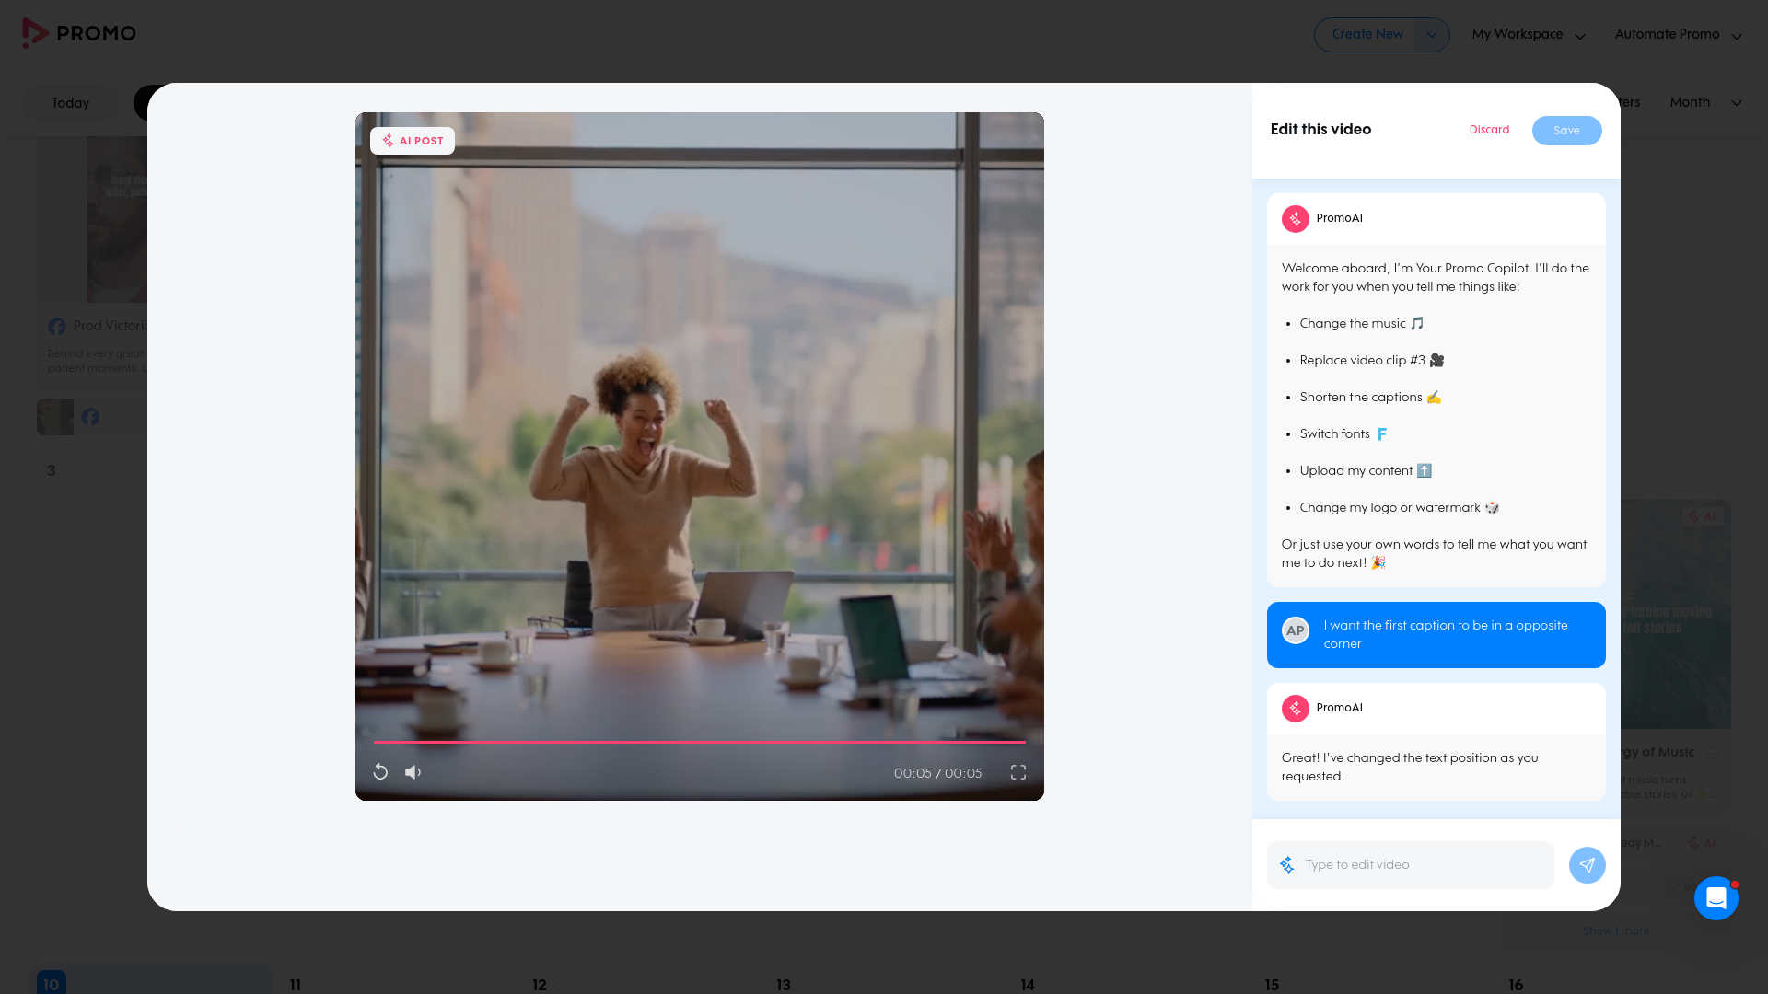The height and width of the screenshot is (994, 1768).
Task: Send the edit message with the arrow button
Action: pyautogui.click(x=1588, y=865)
